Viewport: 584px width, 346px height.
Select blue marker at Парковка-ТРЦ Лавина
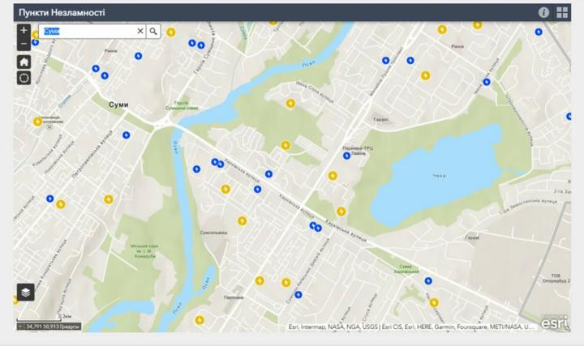tap(346, 156)
